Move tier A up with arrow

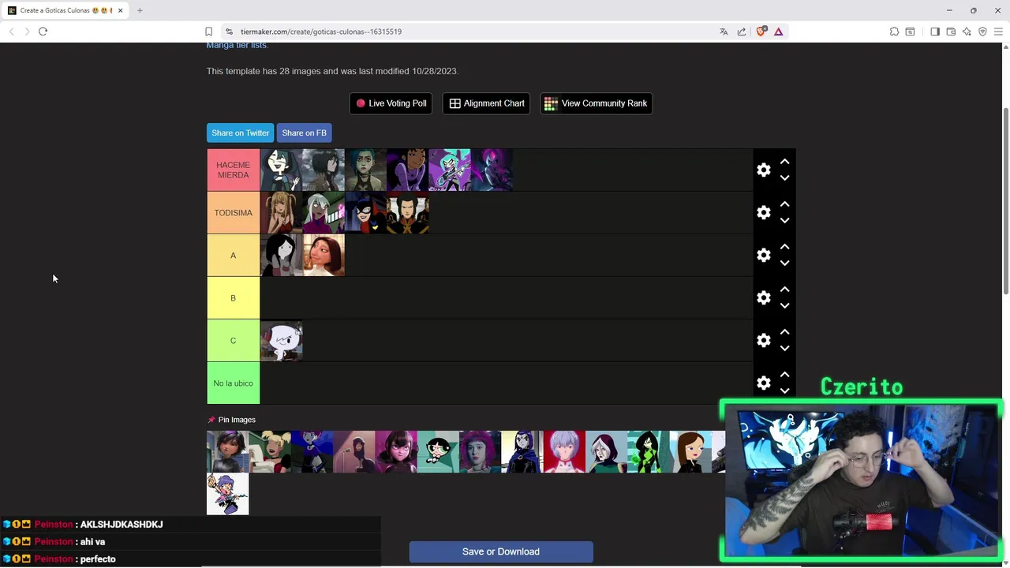click(x=784, y=246)
